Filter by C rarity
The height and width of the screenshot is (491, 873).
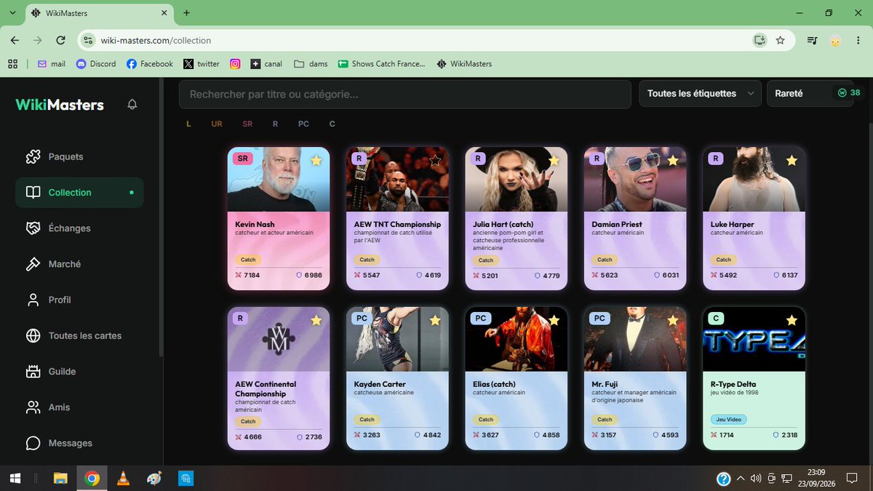click(x=332, y=124)
